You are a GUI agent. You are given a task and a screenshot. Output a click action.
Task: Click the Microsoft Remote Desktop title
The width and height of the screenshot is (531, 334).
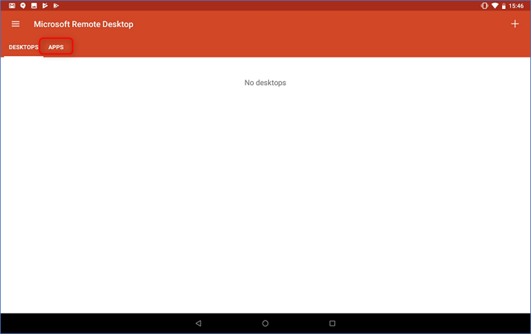point(84,24)
